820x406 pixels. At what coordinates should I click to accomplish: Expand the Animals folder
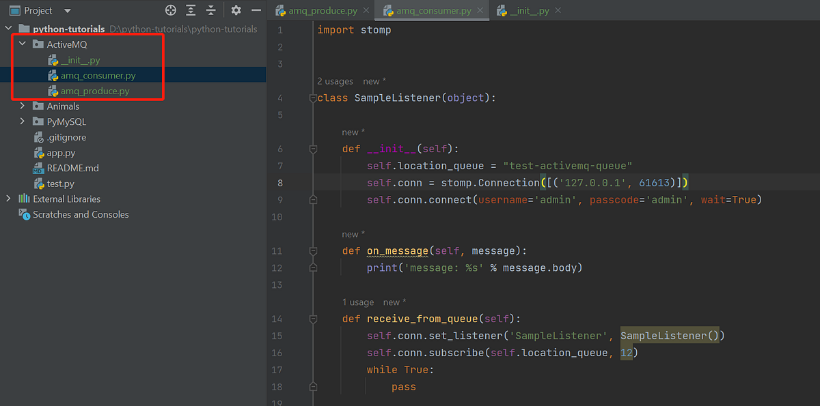pos(20,106)
